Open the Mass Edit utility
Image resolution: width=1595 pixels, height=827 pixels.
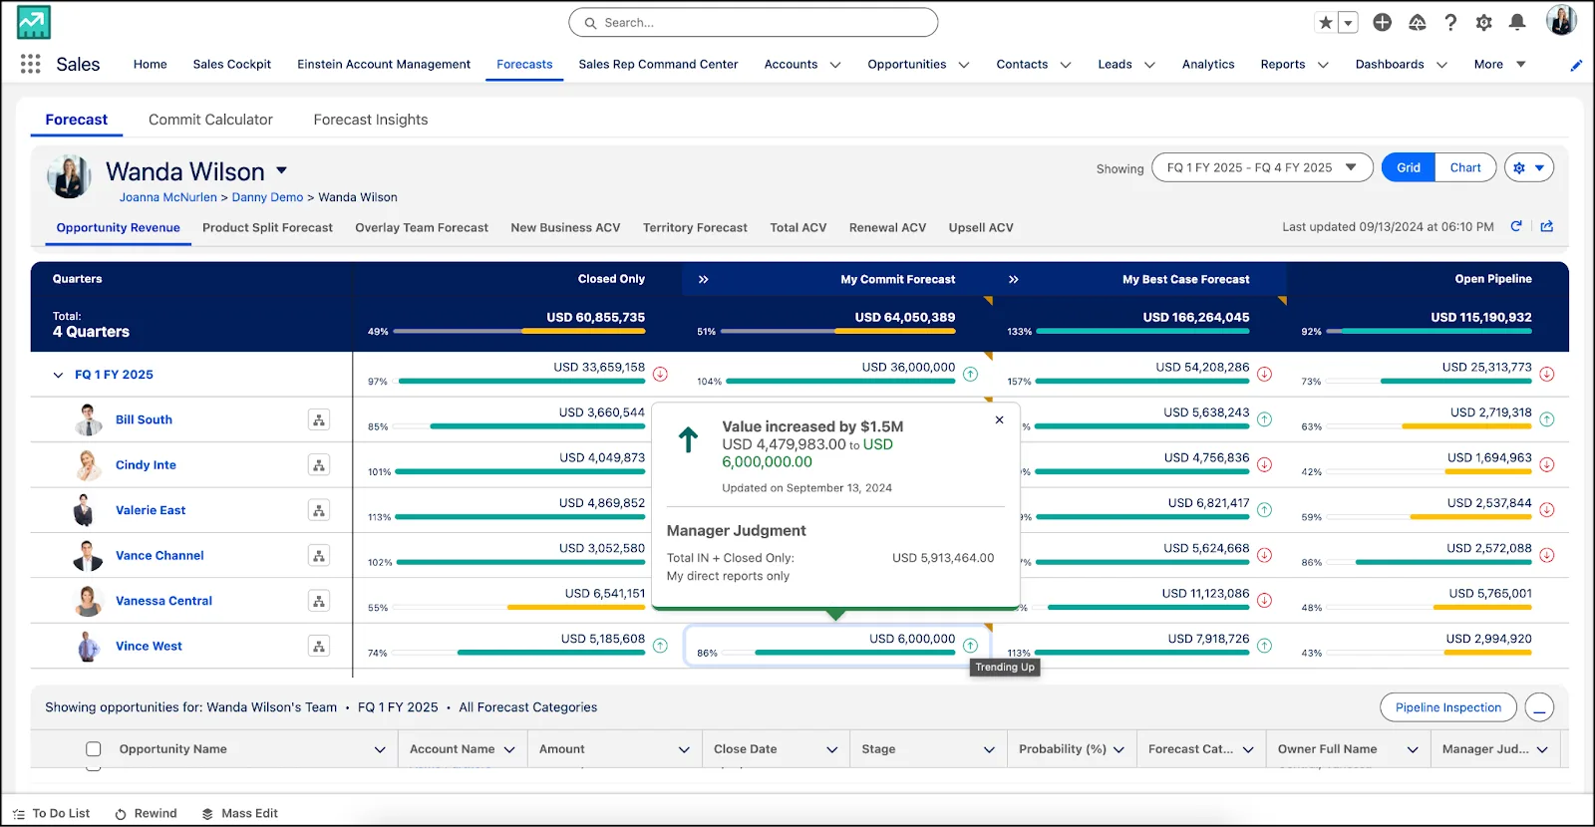[239, 813]
